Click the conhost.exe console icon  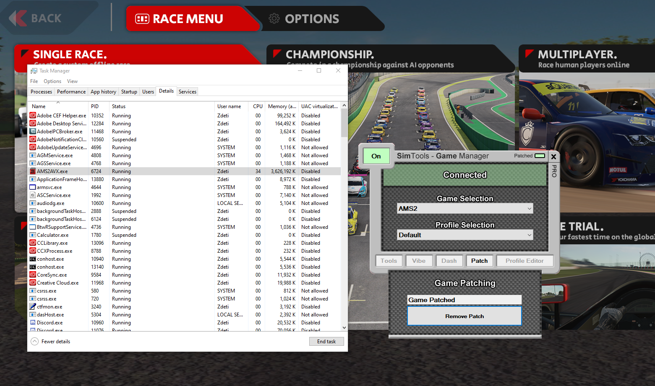[33, 259]
